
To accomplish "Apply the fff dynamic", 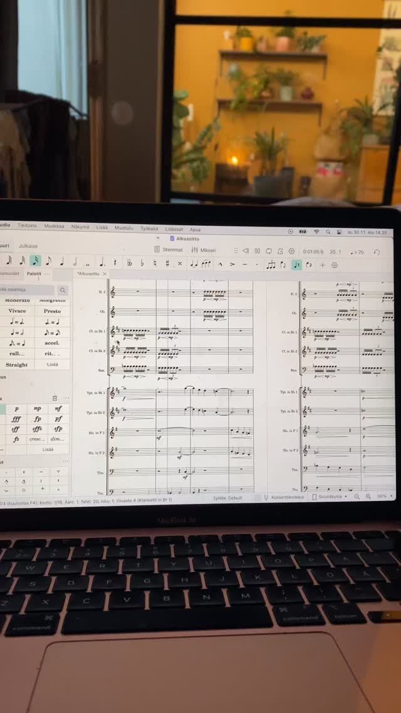I will [x=16, y=419].
